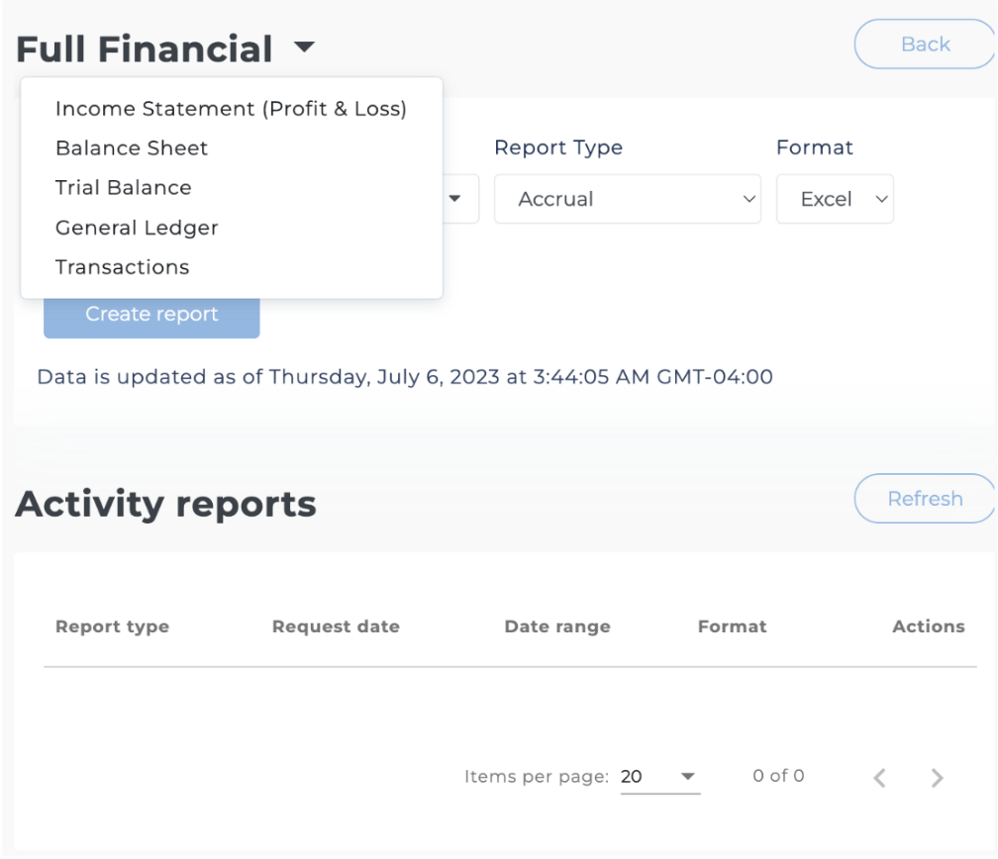Click the Back button
Viewport: 998px width, 859px height.
click(x=925, y=45)
